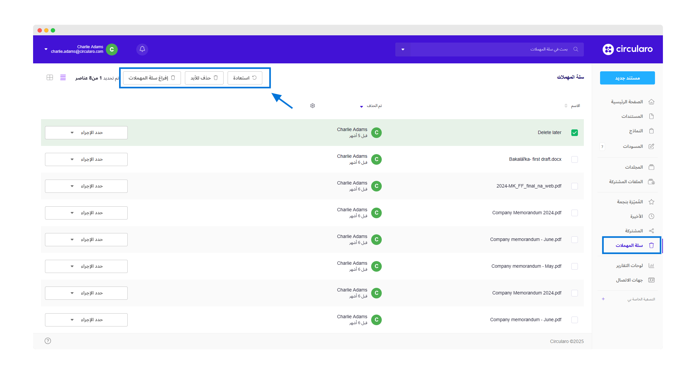Image resolution: width=696 pixels, height=374 pixels.
Task: Select Bakalářka- first draft.docx checkbox
Action: [575, 159]
